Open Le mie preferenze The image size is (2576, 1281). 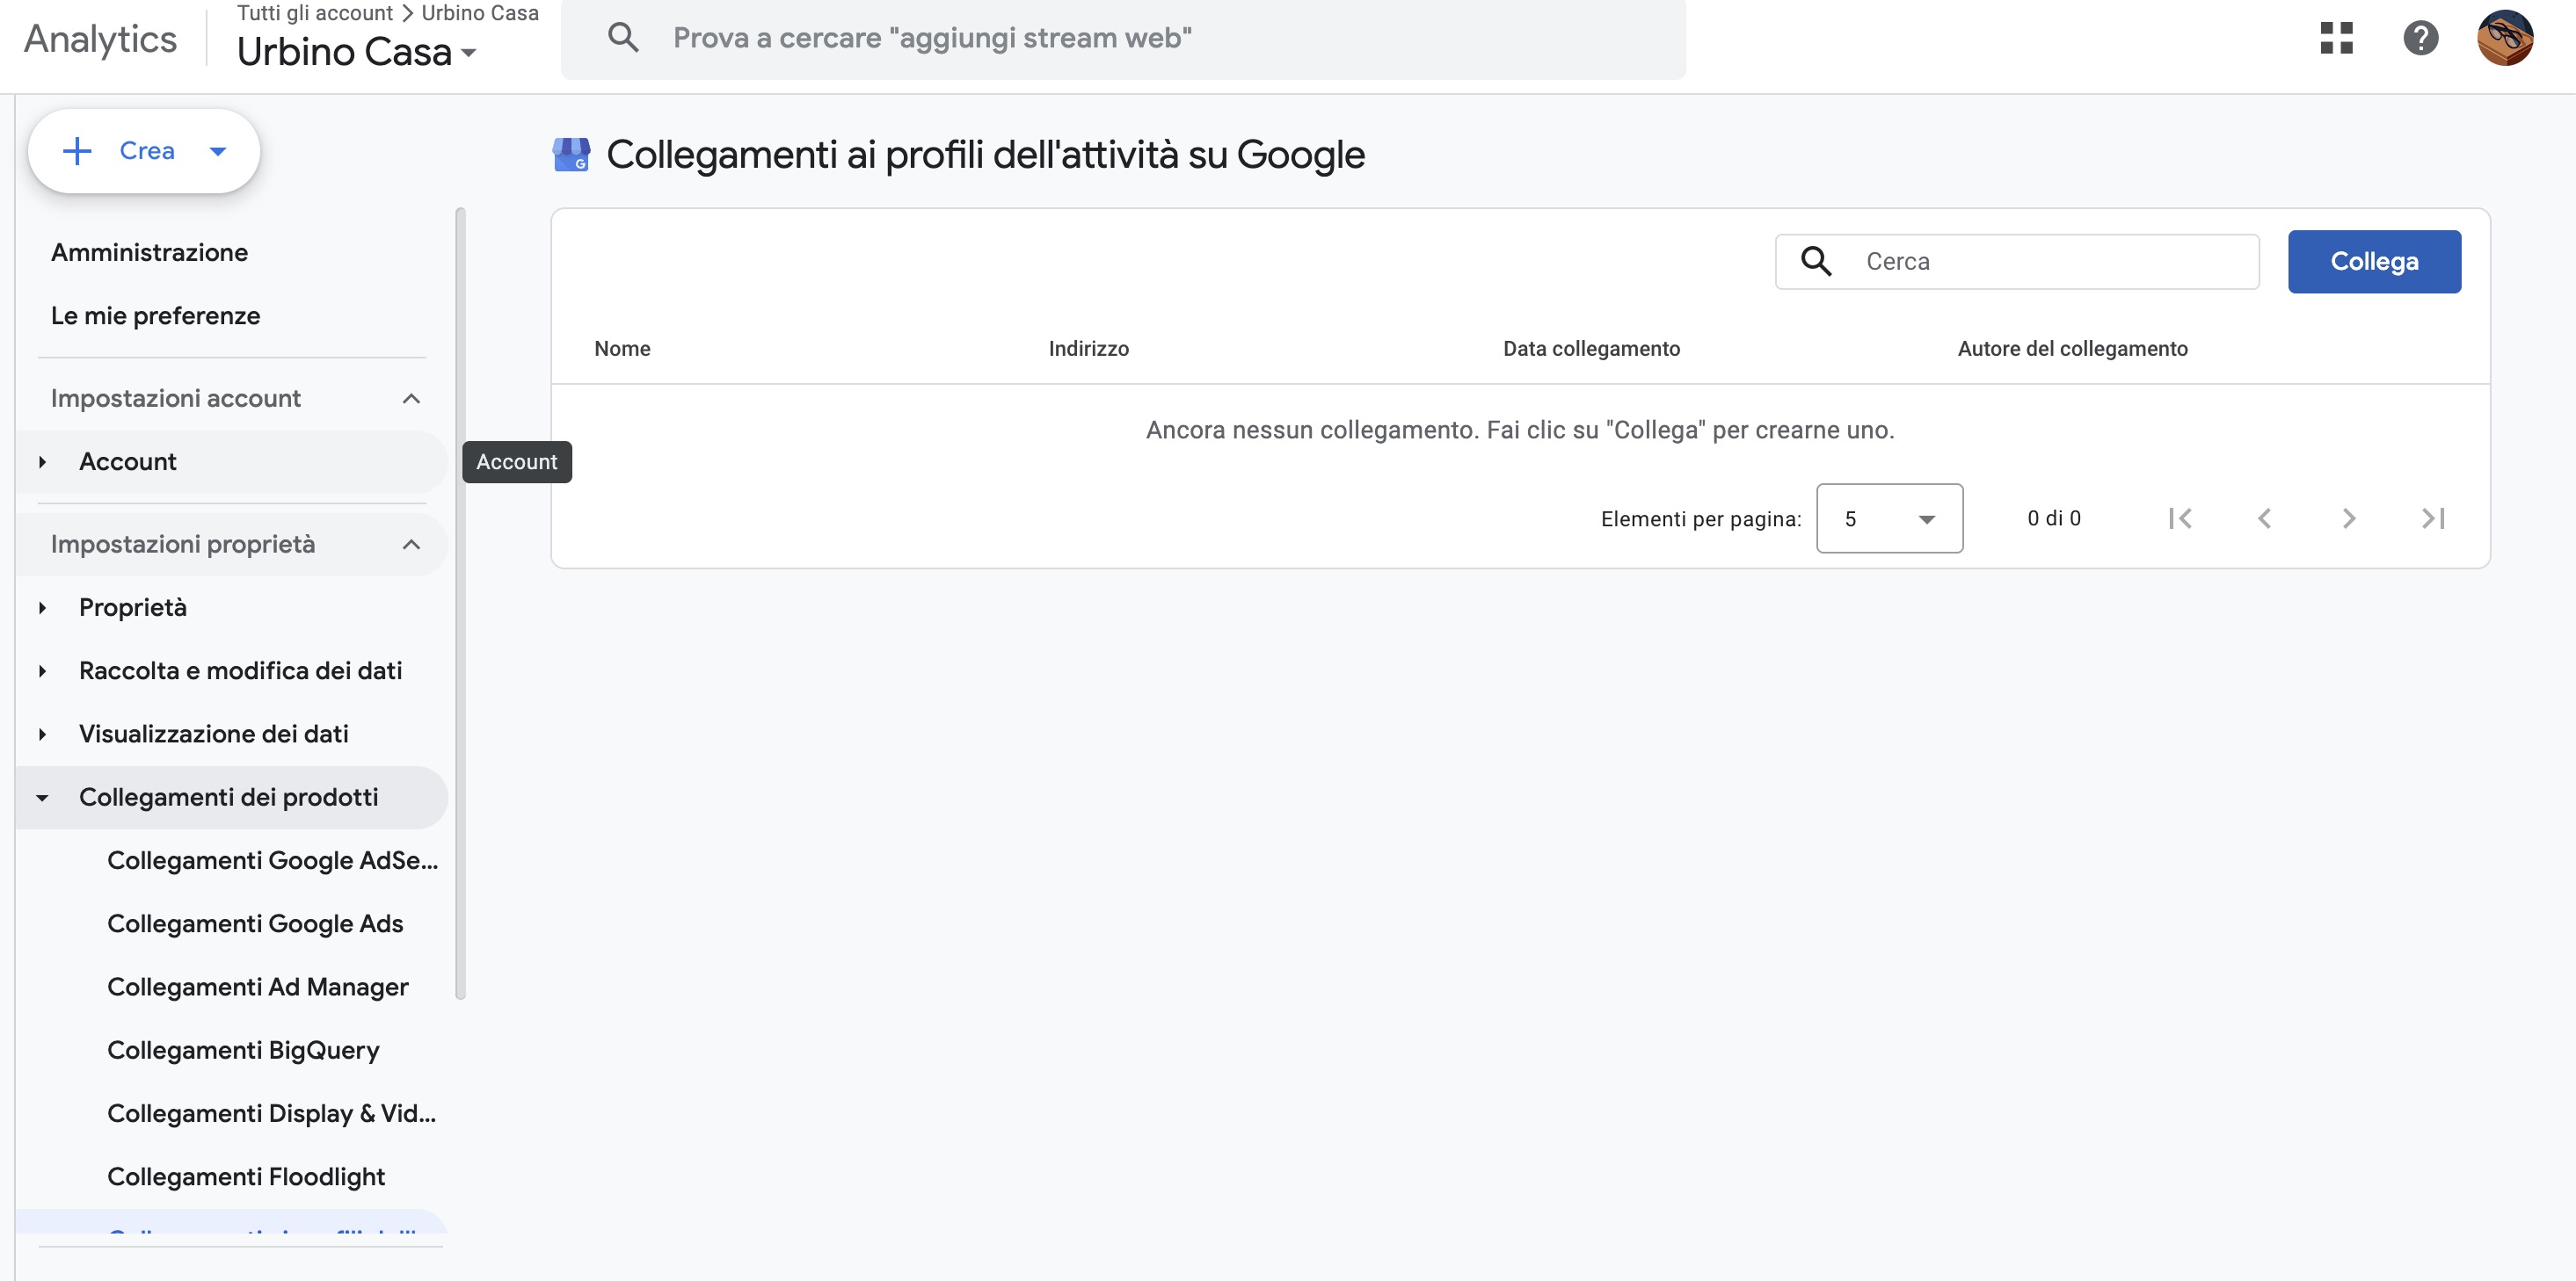(x=155, y=315)
